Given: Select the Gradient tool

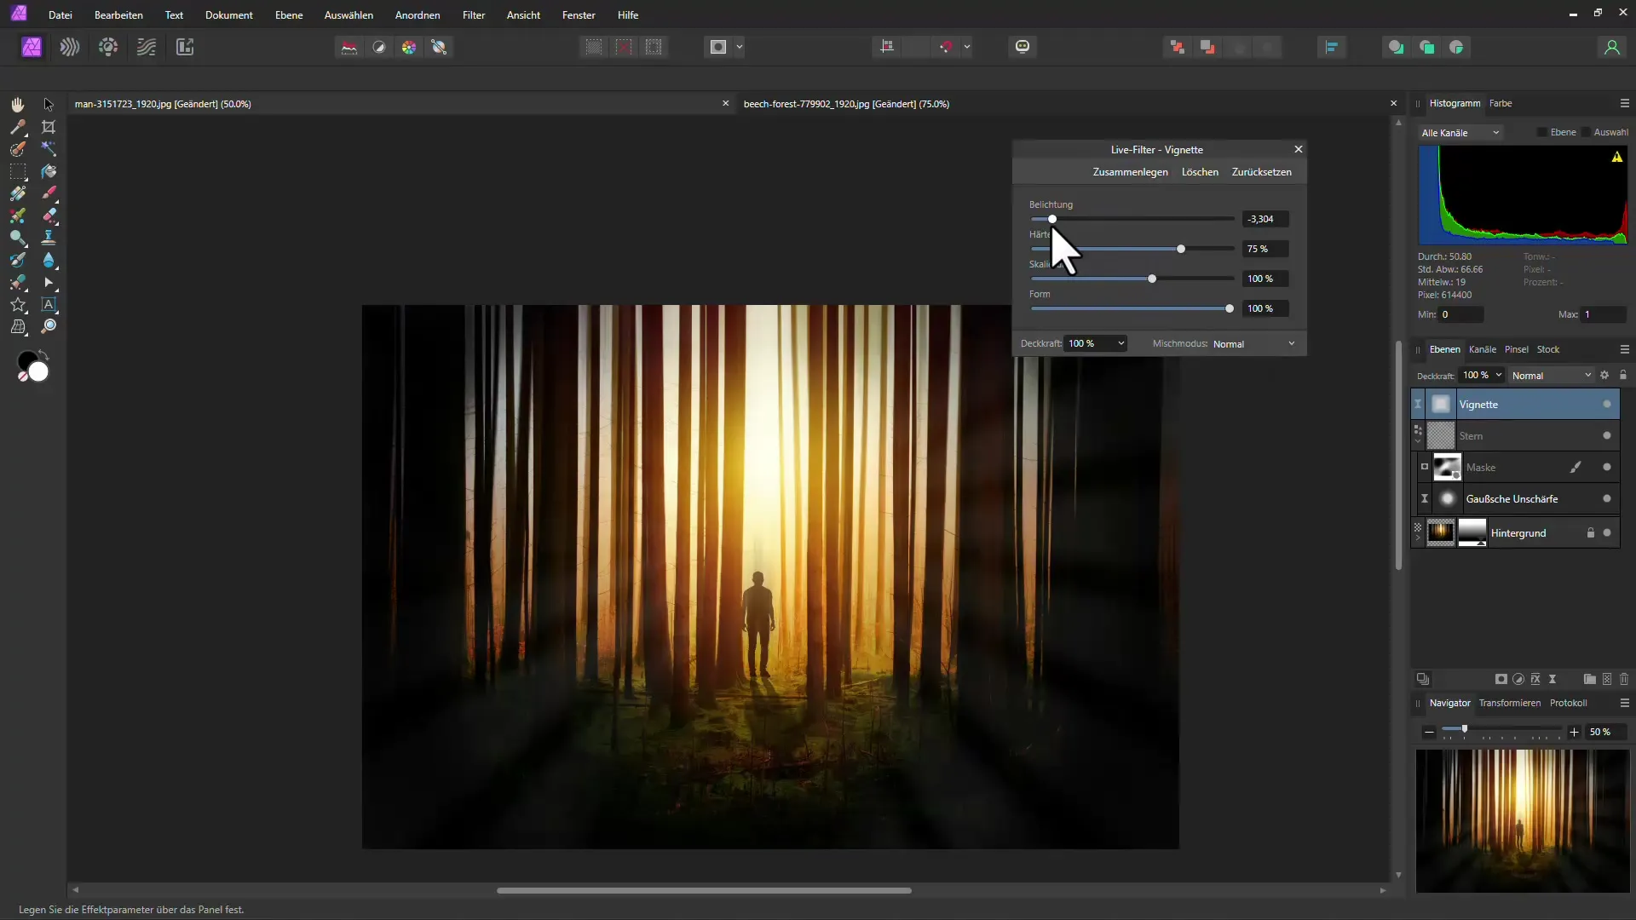Looking at the screenshot, I should (x=17, y=193).
